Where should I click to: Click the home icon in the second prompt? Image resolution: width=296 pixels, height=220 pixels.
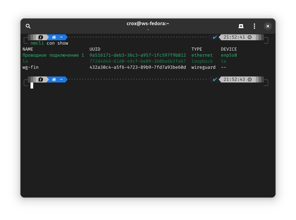(54, 79)
